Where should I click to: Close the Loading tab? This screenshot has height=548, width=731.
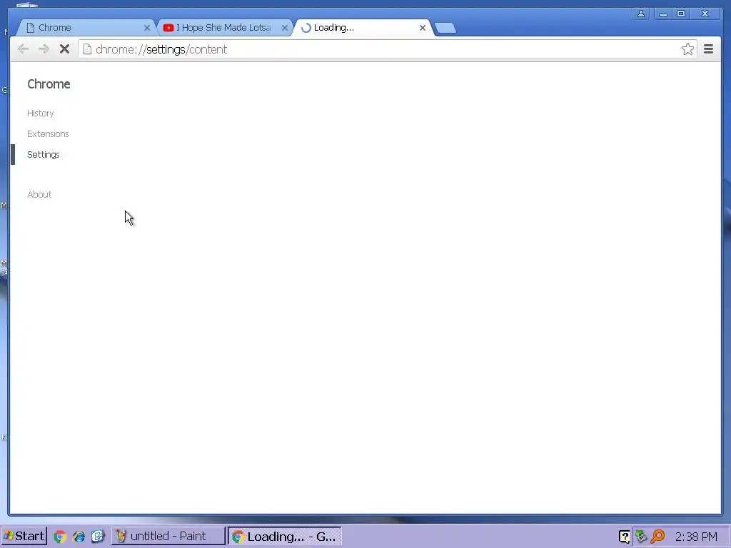(423, 28)
